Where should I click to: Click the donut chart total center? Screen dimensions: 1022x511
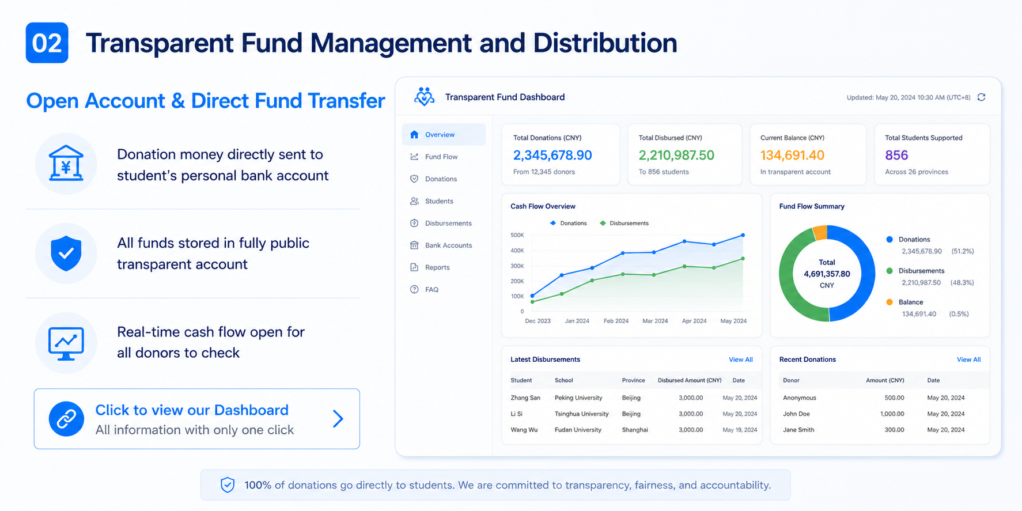coord(827,274)
